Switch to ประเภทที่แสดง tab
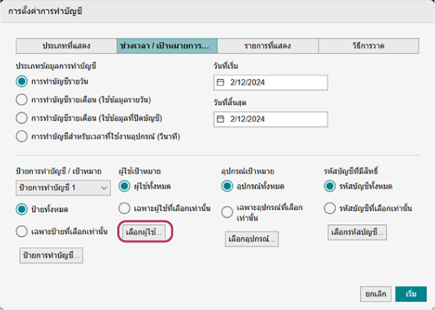The width and height of the screenshot is (435, 310). (67, 46)
